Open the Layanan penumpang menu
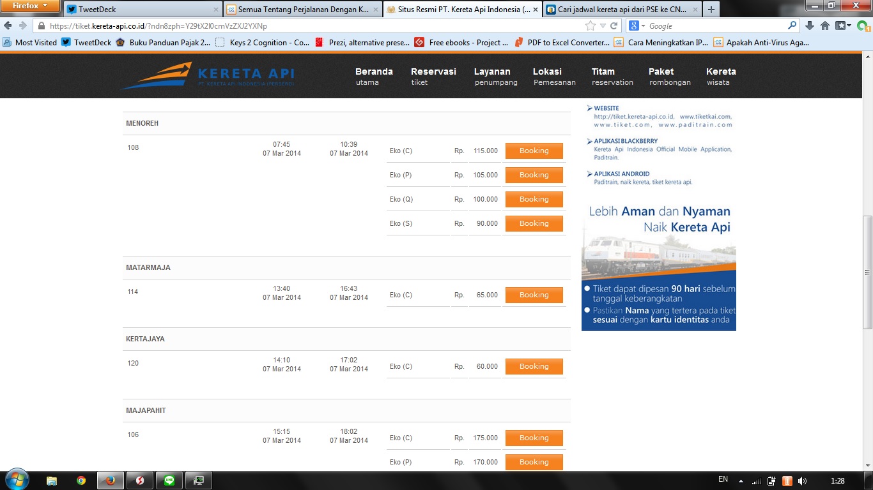Screen dimensions: 873x490 [x=495, y=76]
